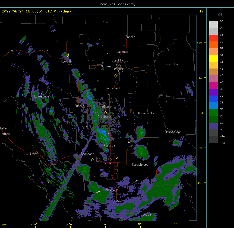Screen dimensions: 234x228
Task: Click the Olds label
Action: (x=105, y=107)
